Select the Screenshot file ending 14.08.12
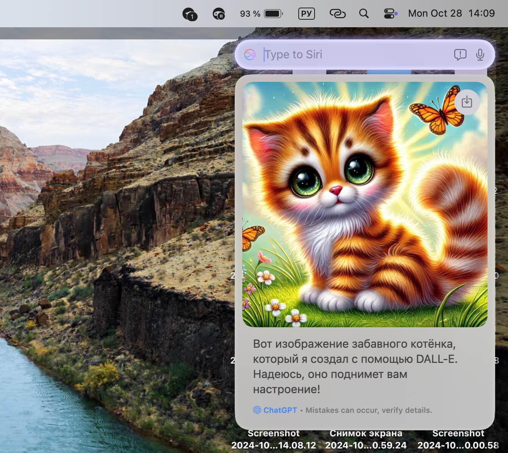Screen dimensions: 508x453 click(x=273, y=439)
